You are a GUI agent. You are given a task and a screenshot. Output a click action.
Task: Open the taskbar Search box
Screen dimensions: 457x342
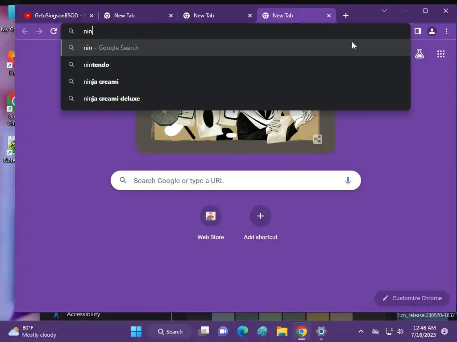(170, 331)
